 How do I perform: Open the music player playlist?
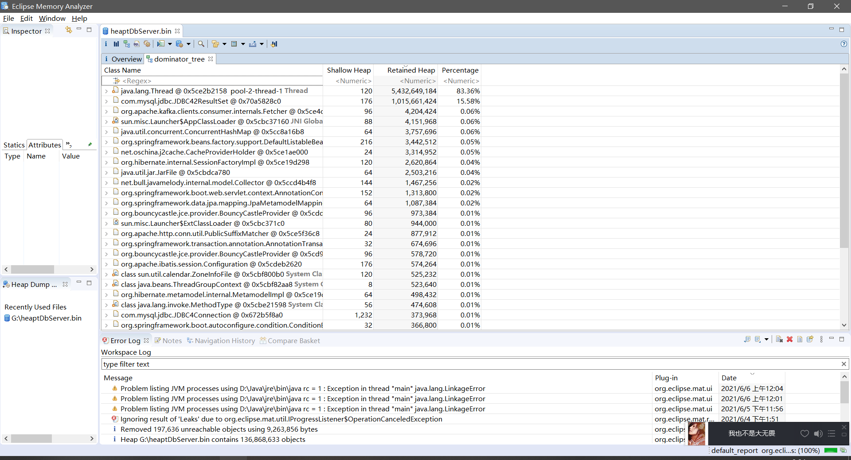pos(831,433)
